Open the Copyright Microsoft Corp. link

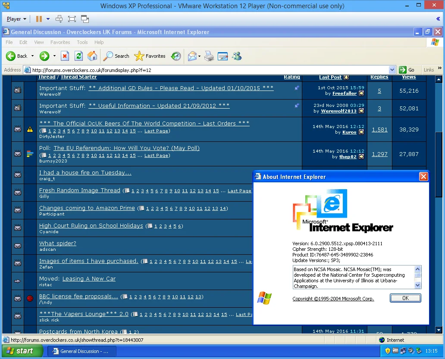333,299
